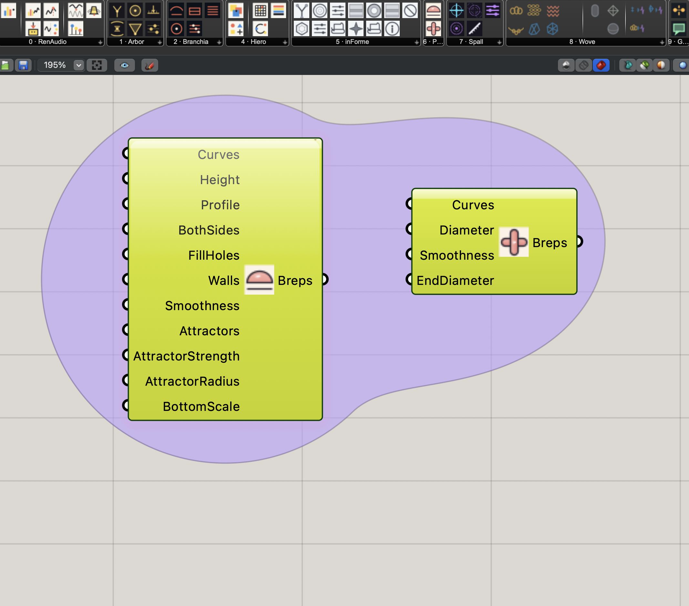This screenshot has width=689, height=606.
Task: Open the 195% zoom dropdown
Action: click(78, 65)
